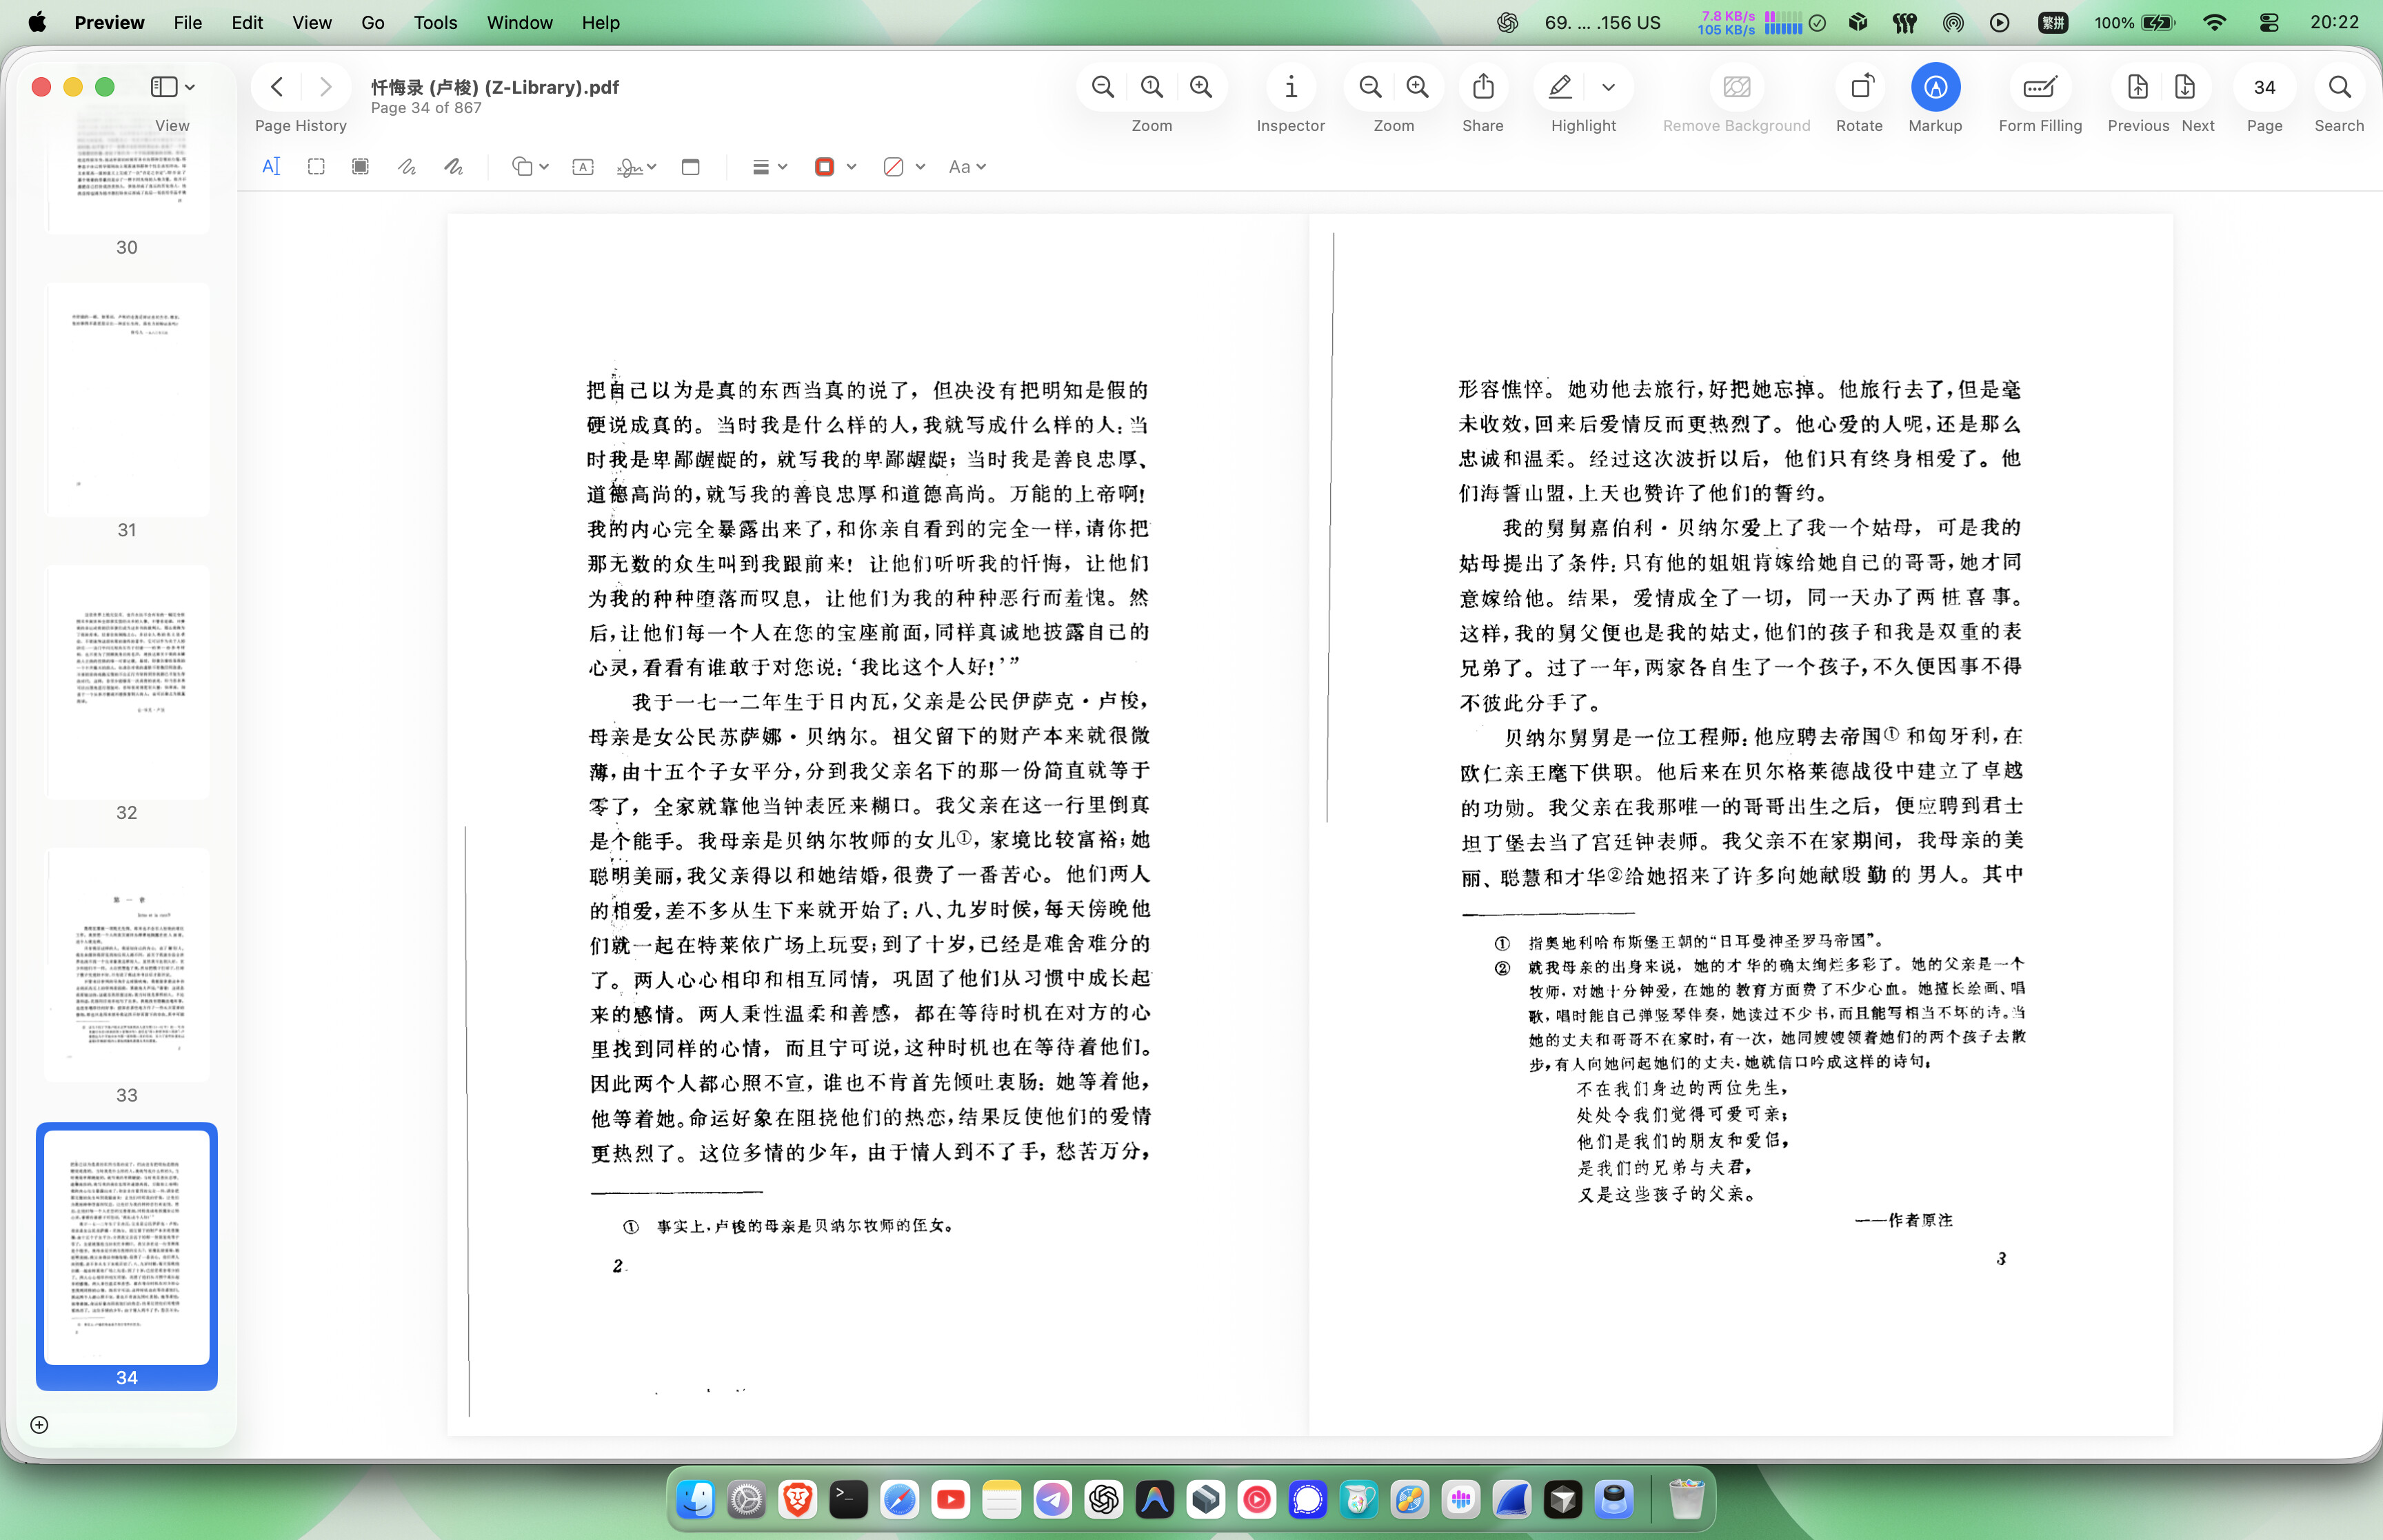Go to the Next page

[2185, 87]
